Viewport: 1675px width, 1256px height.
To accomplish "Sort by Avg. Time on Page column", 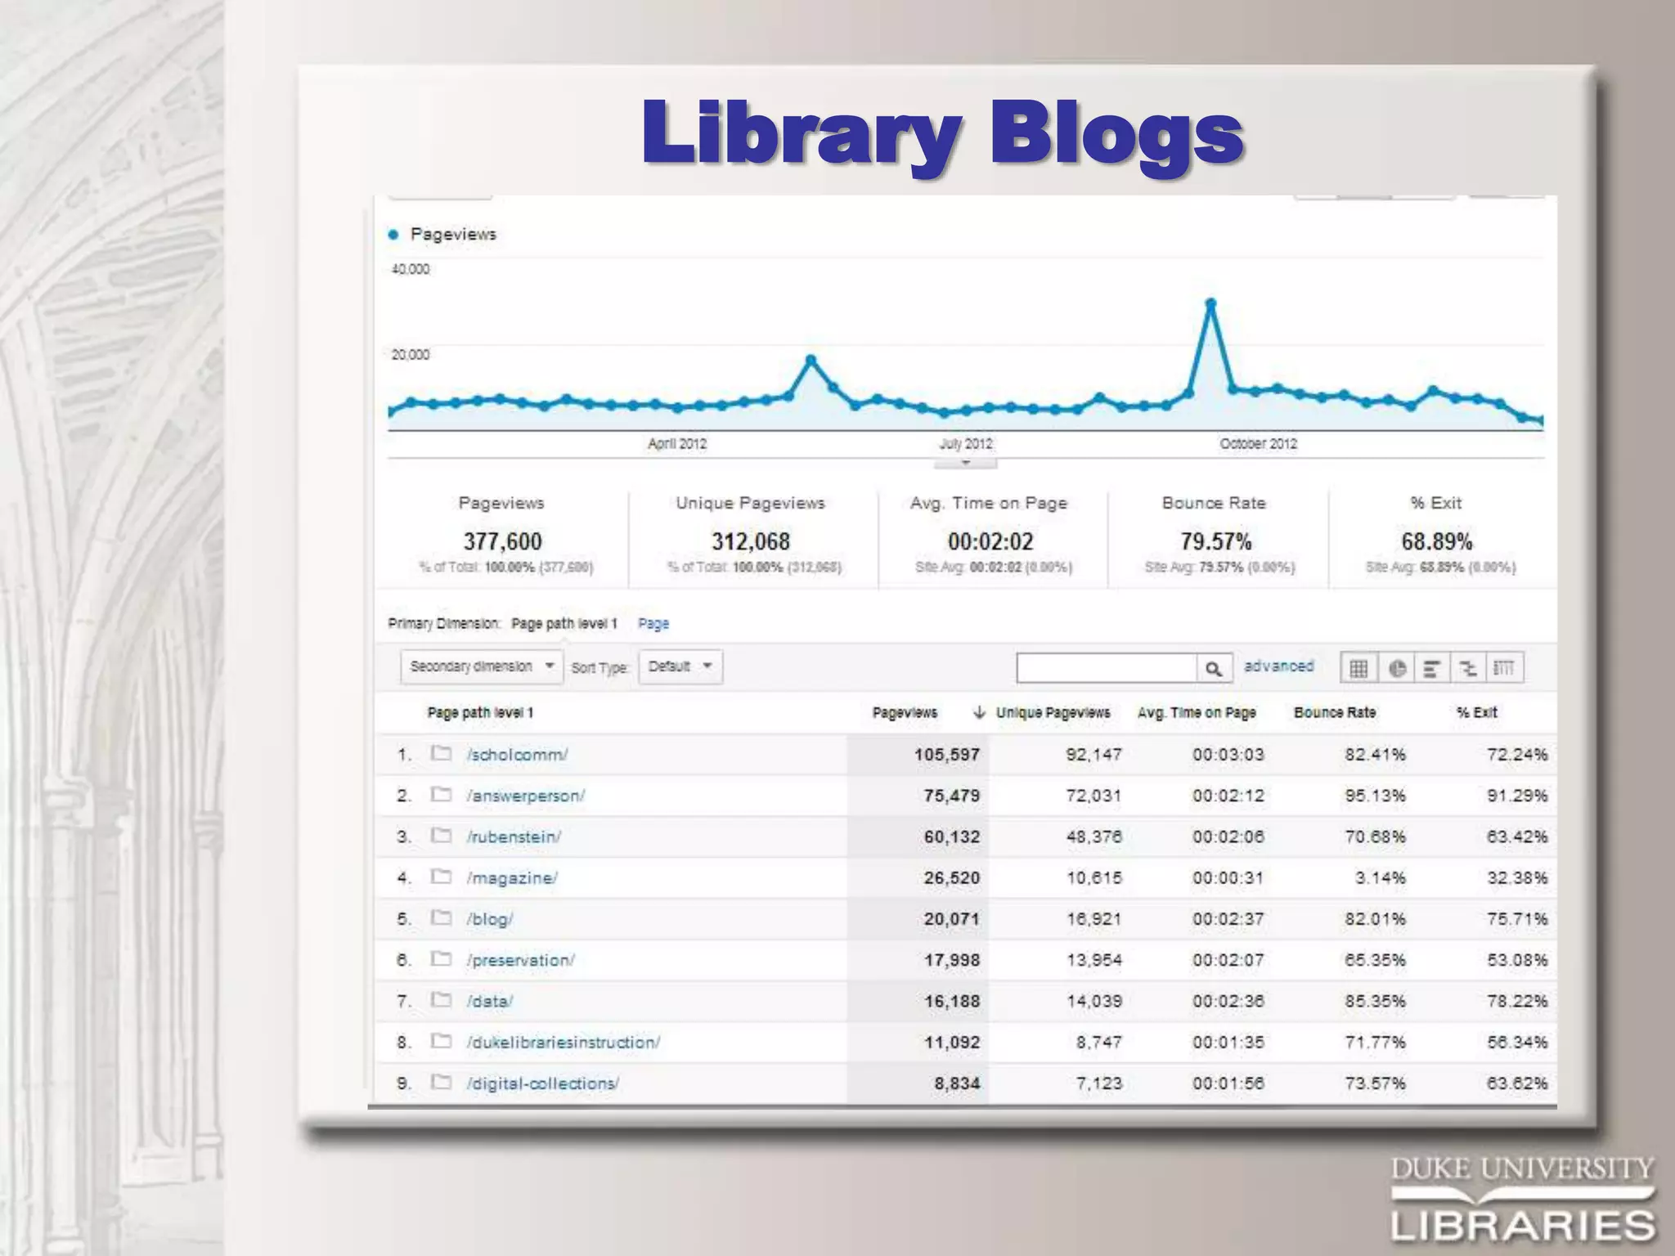I will point(1197,712).
